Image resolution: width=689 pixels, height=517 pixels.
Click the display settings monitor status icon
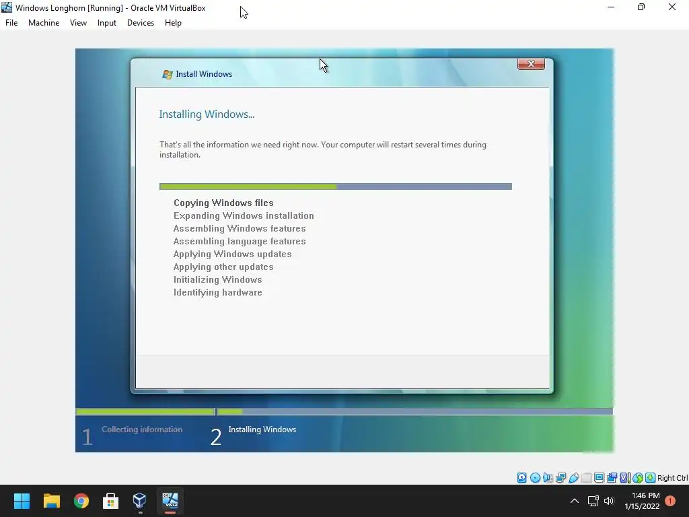pos(599,477)
